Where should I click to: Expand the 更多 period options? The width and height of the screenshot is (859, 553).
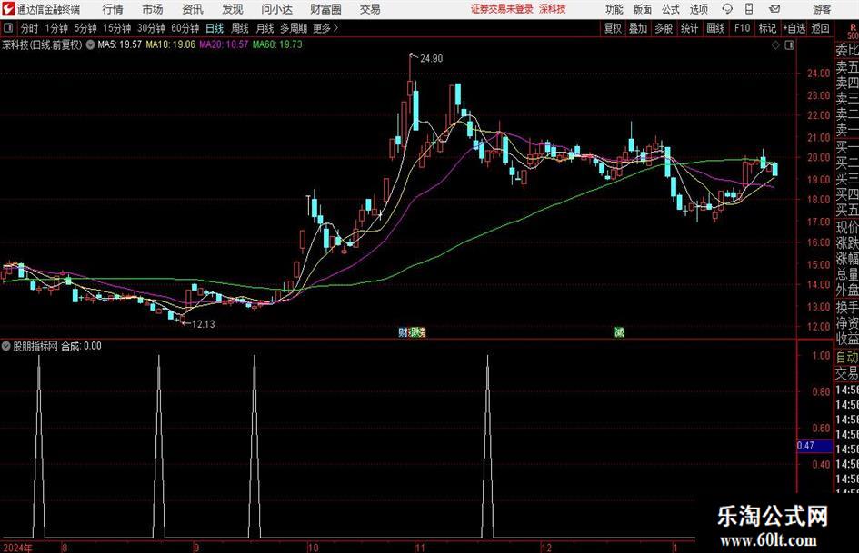coord(326,28)
